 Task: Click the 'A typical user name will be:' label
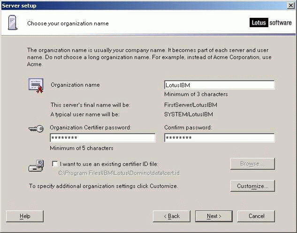click(x=85, y=114)
